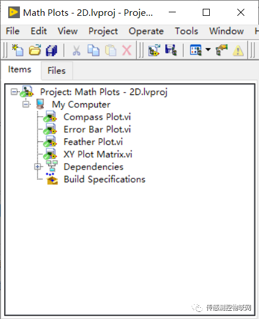Open the Edit menu
This screenshot has width=259, height=319.
point(39,31)
